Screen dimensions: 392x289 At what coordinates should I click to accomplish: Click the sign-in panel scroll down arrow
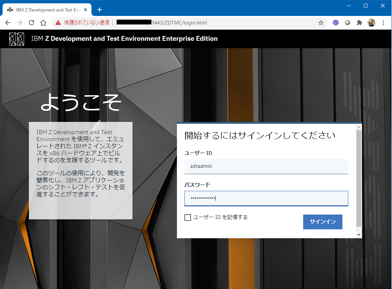tap(359, 235)
